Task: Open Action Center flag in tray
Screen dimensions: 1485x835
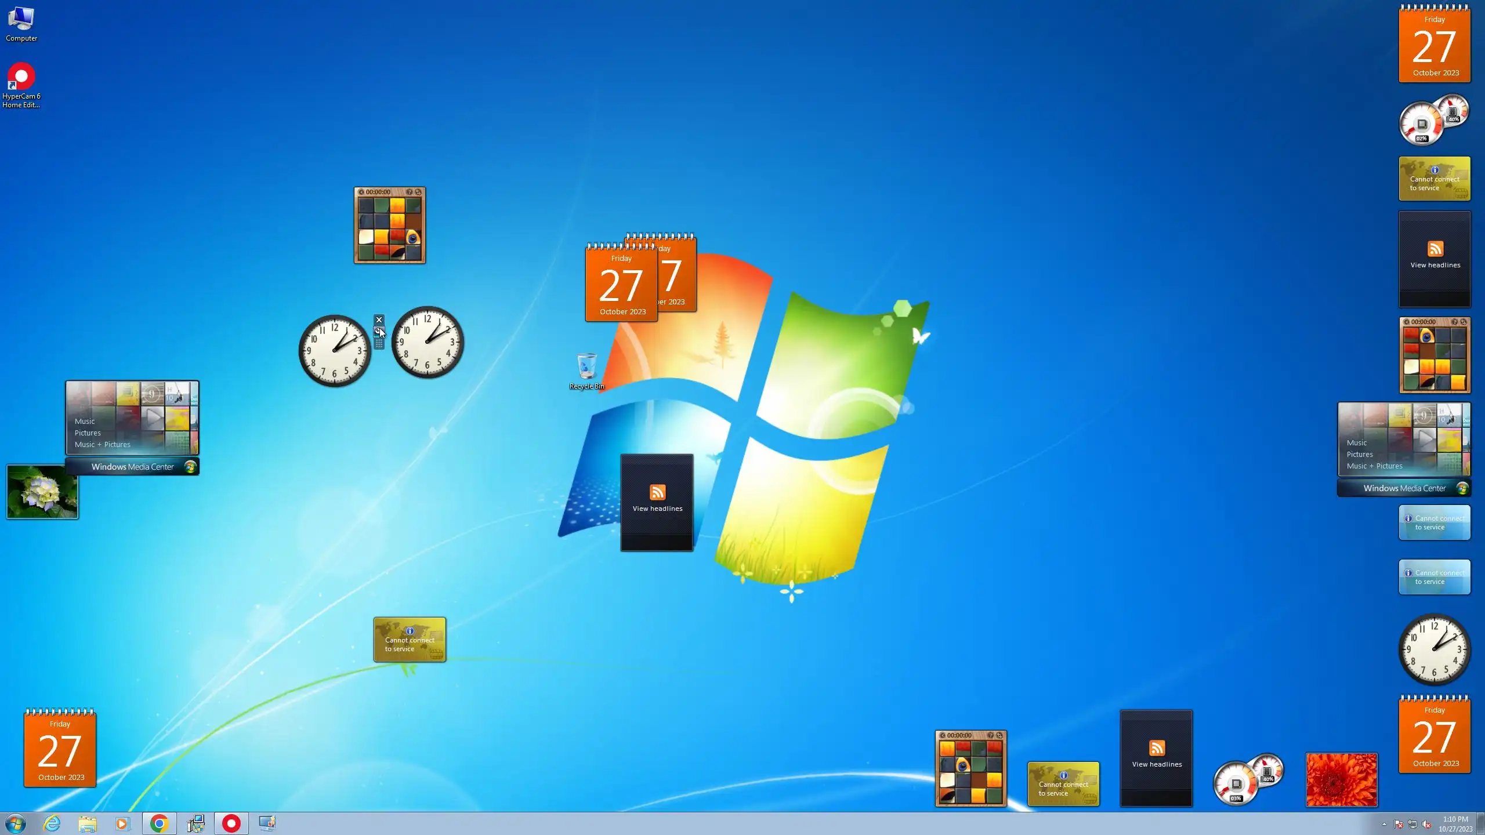Action: point(1398,824)
